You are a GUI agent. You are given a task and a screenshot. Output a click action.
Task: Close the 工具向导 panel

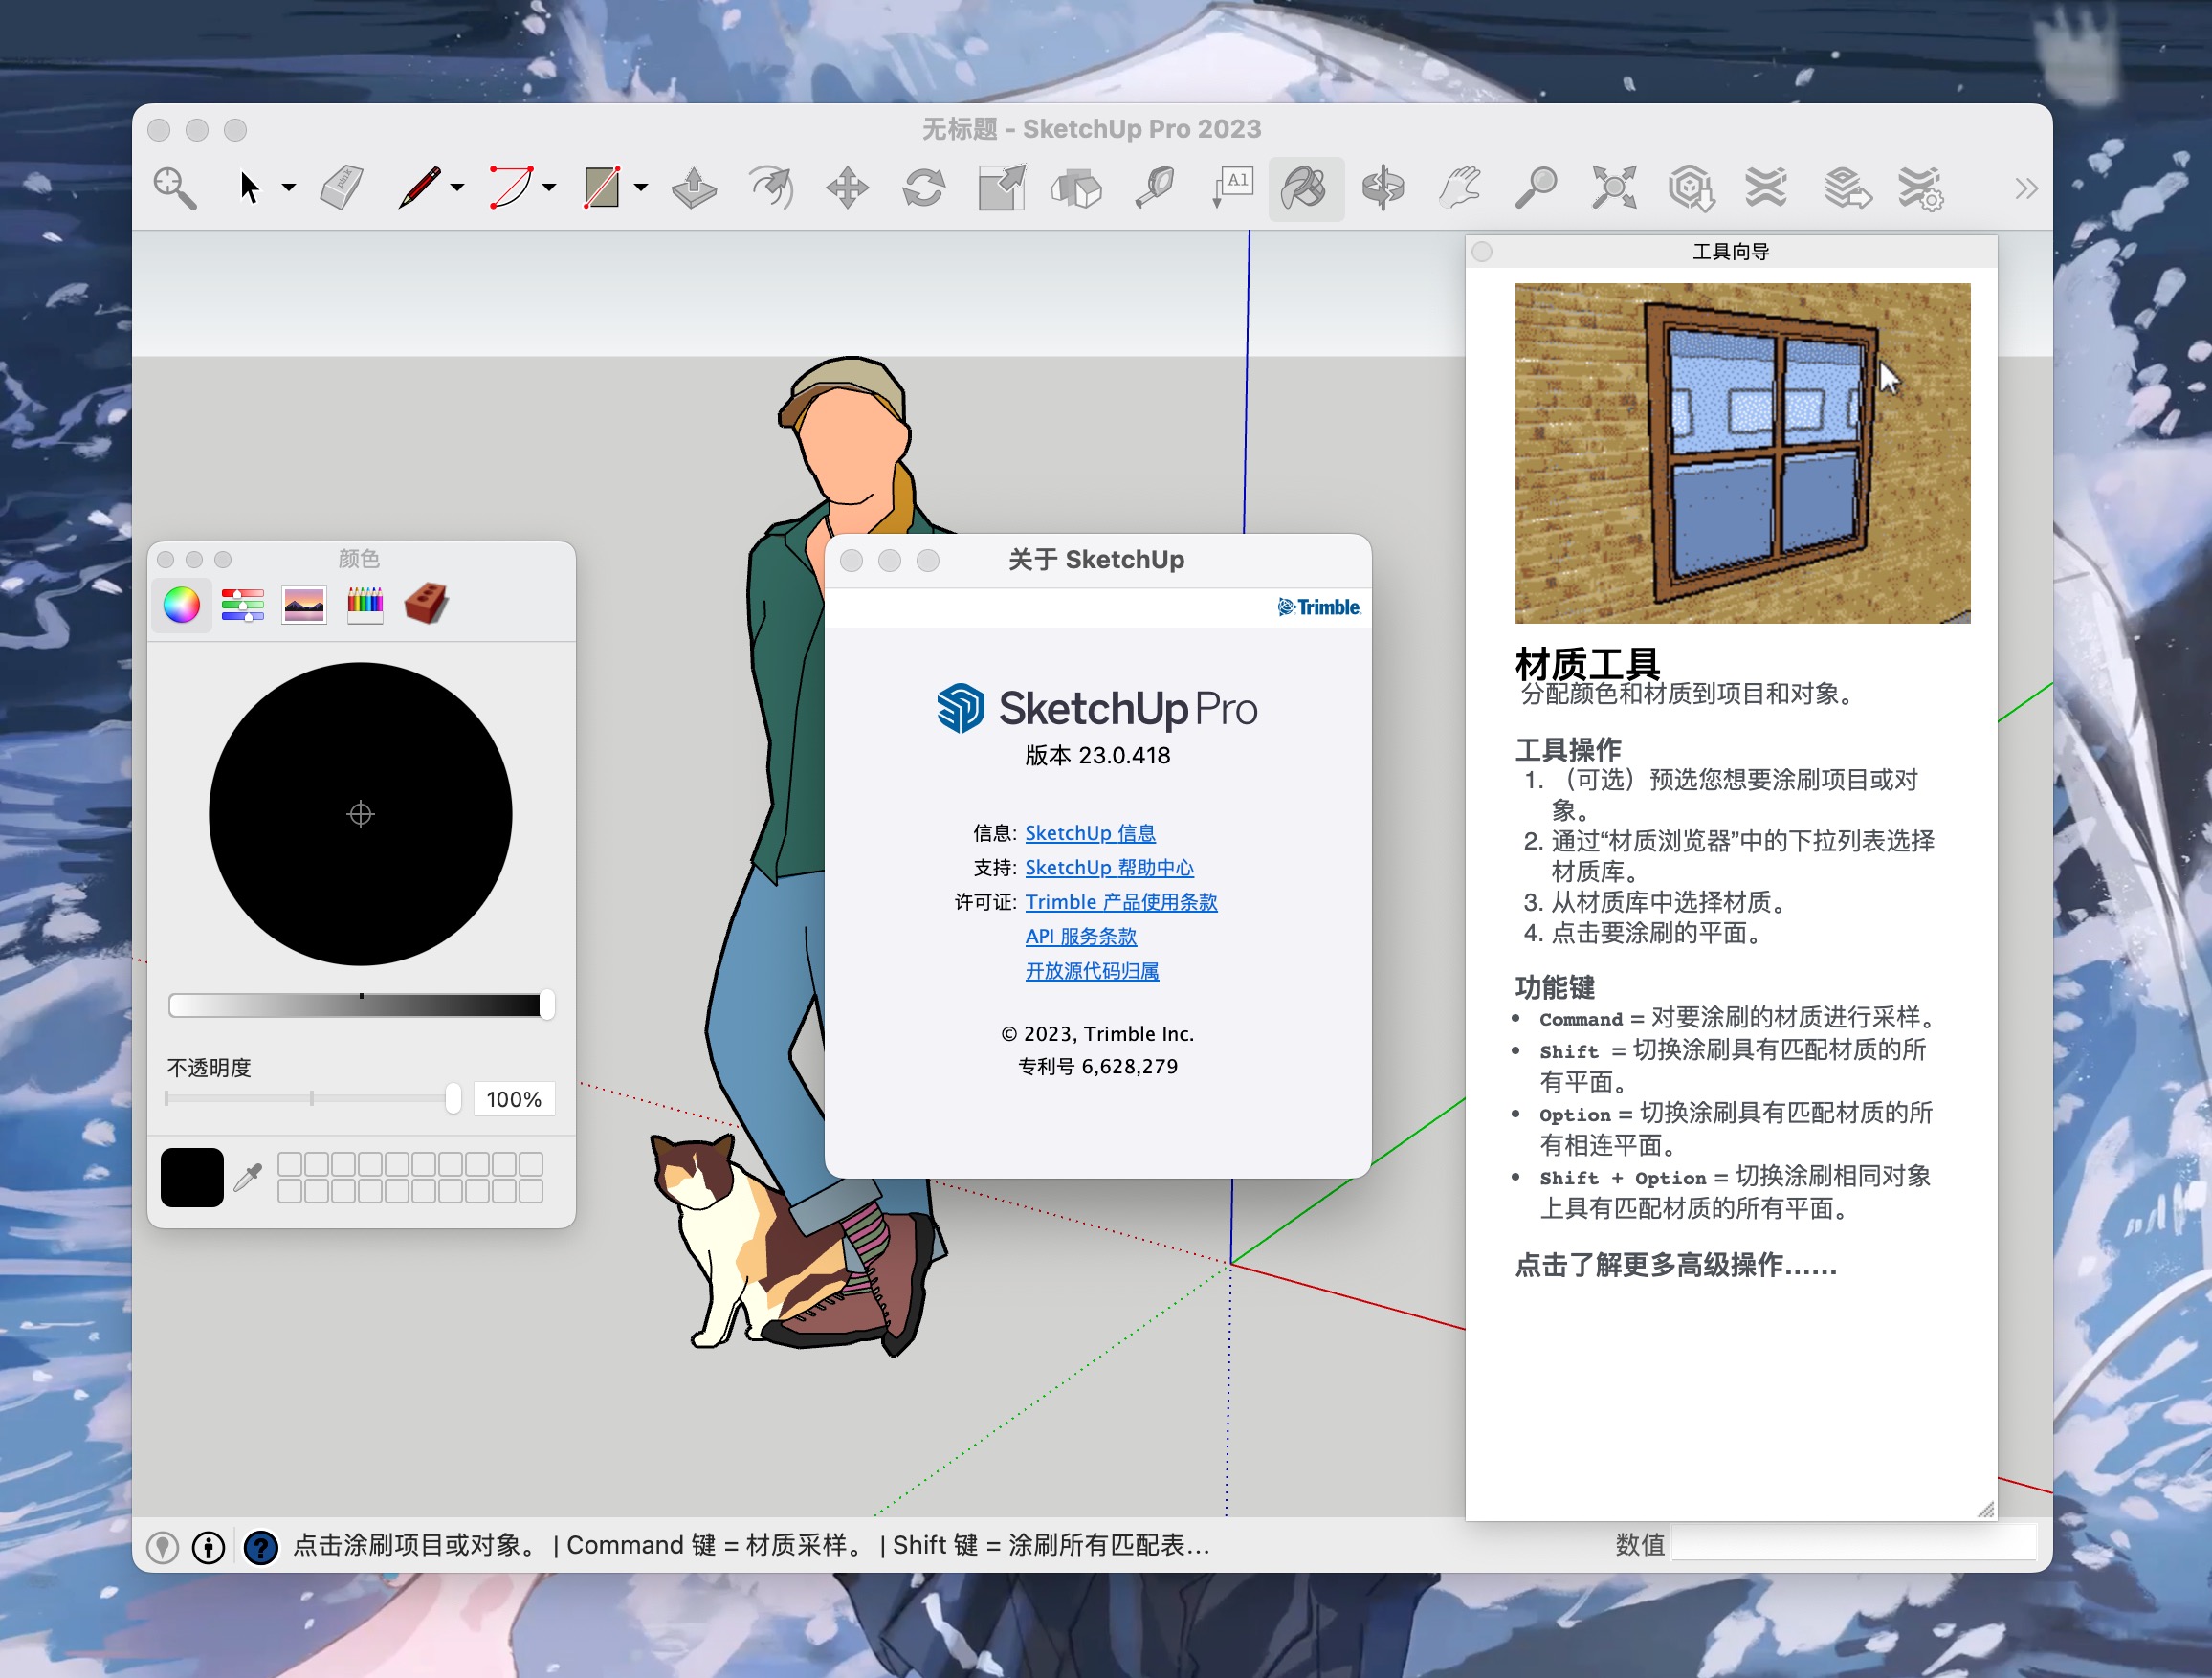[1482, 252]
